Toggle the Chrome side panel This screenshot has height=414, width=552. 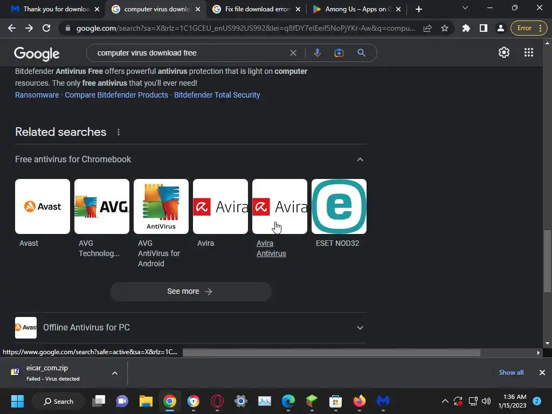click(x=484, y=28)
